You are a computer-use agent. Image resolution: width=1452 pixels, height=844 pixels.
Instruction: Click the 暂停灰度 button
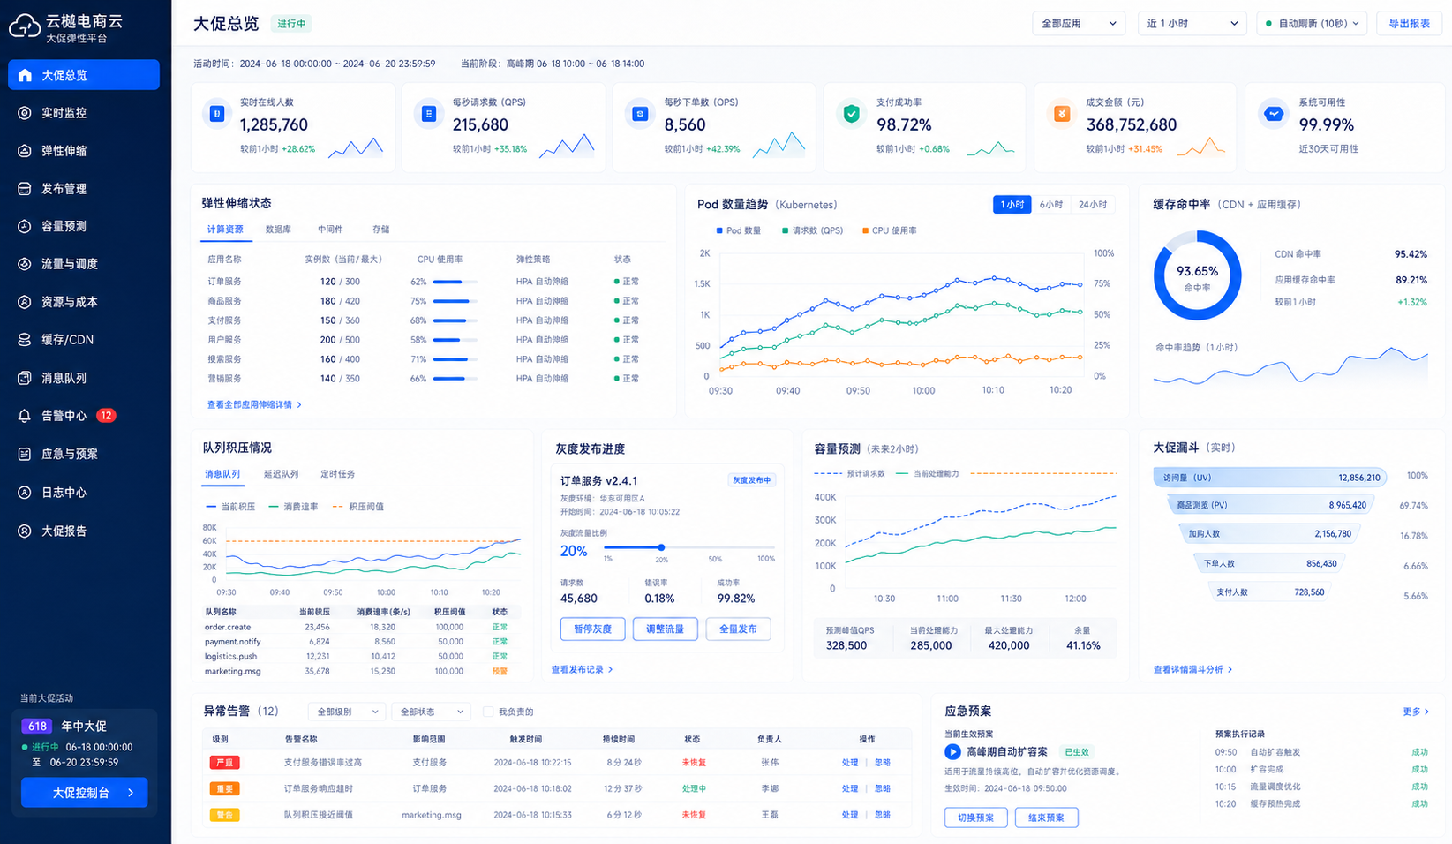click(592, 629)
